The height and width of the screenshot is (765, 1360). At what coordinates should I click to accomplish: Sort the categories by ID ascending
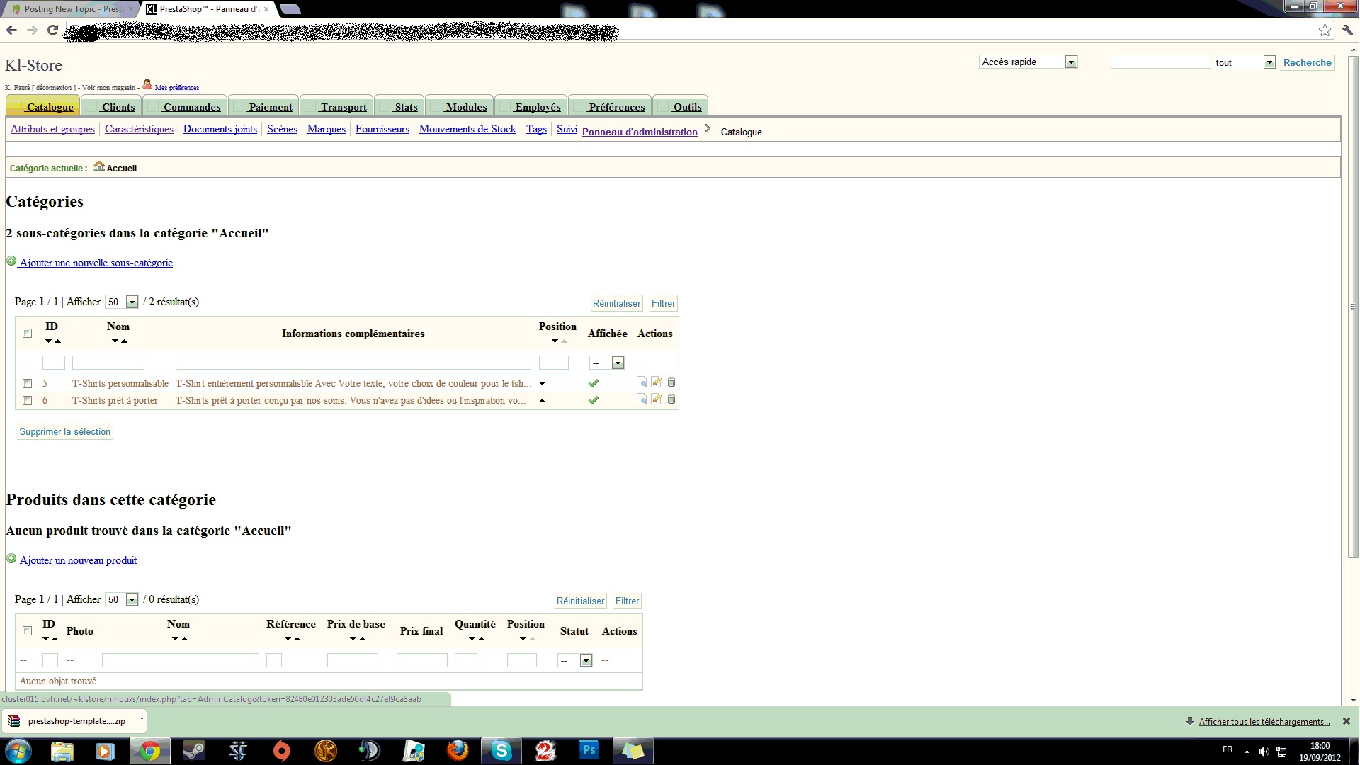58,341
